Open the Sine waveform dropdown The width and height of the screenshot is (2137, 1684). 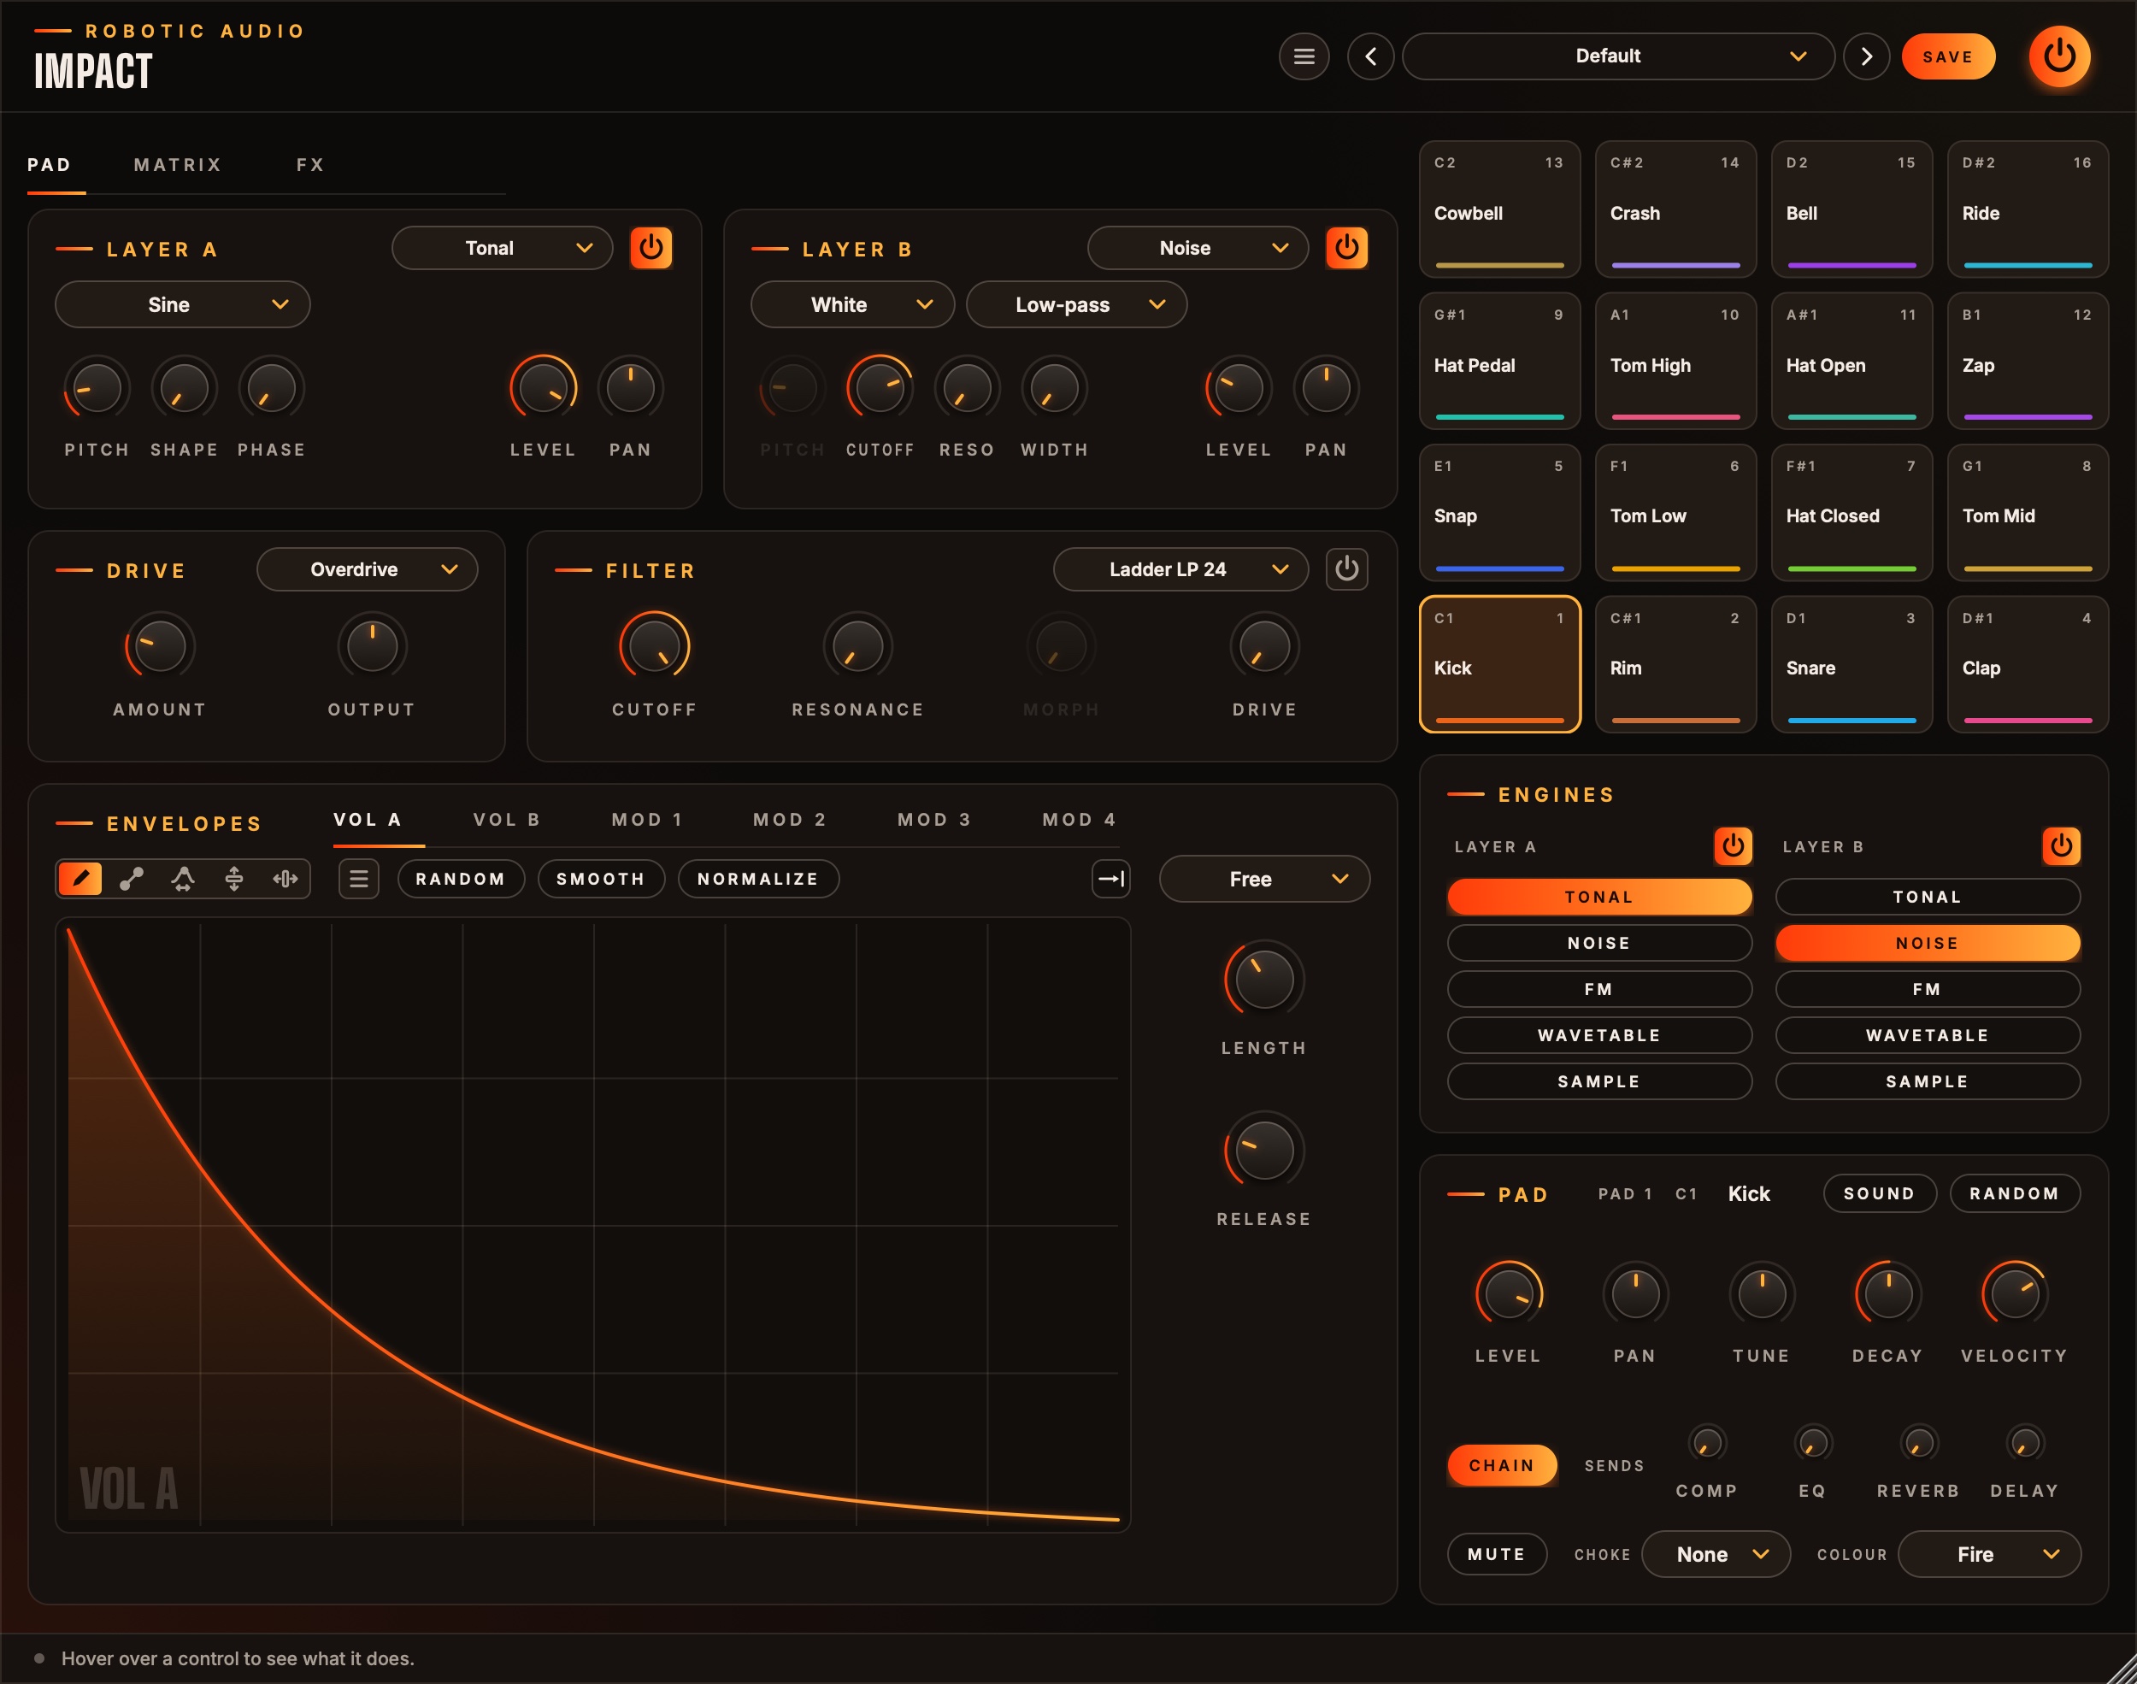(182, 304)
